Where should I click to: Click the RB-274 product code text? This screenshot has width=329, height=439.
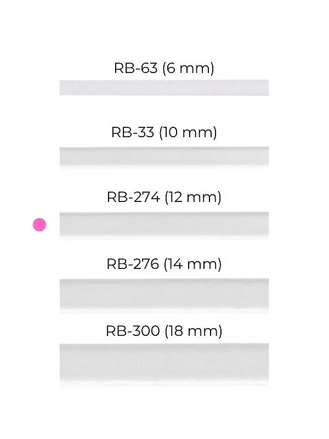(x=134, y=198)
